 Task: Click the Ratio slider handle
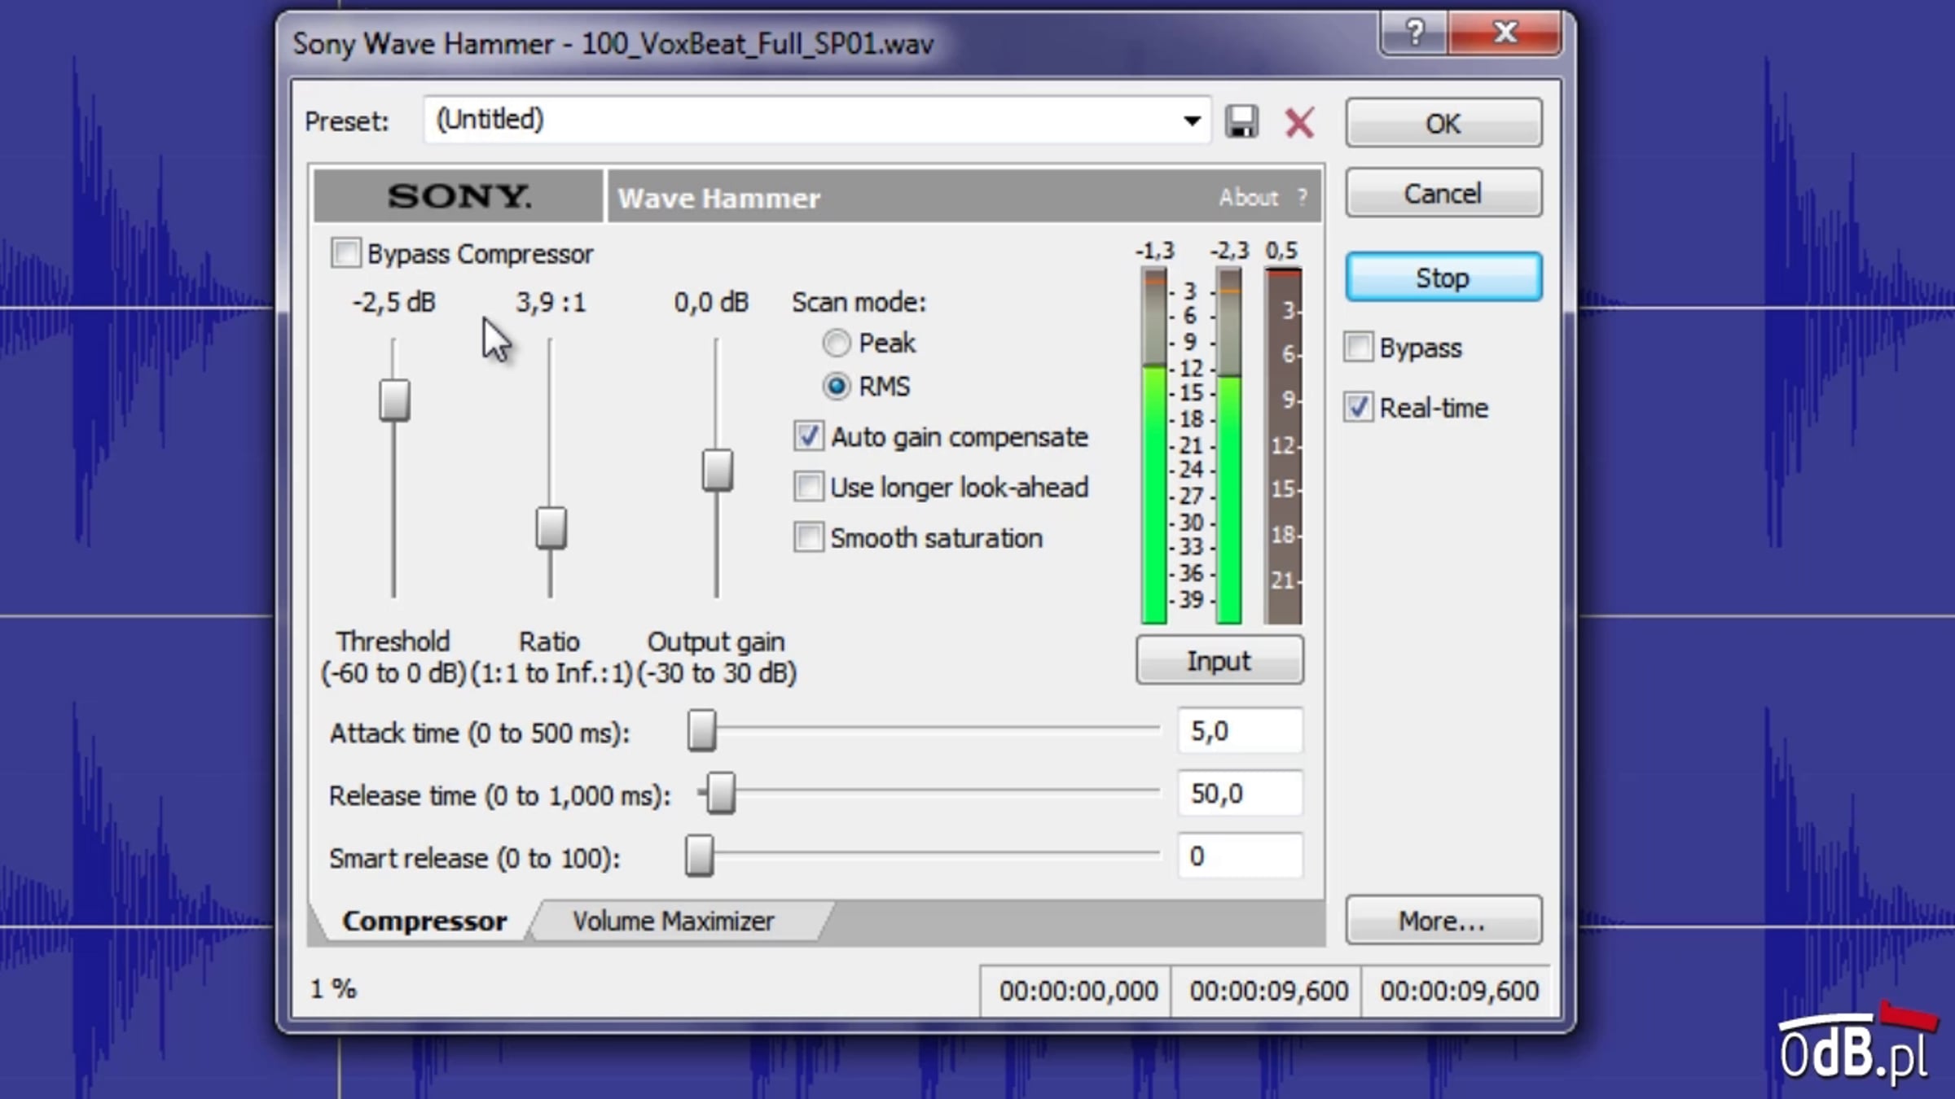(551, 528)
